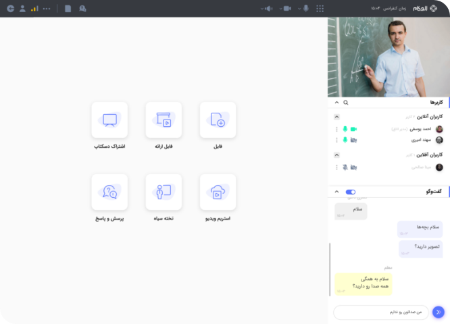Image resolution: width=450 pixels, height=324 pixels.
Task: Select the تخته سیاه blackboard card
Action: pos(164,192)
